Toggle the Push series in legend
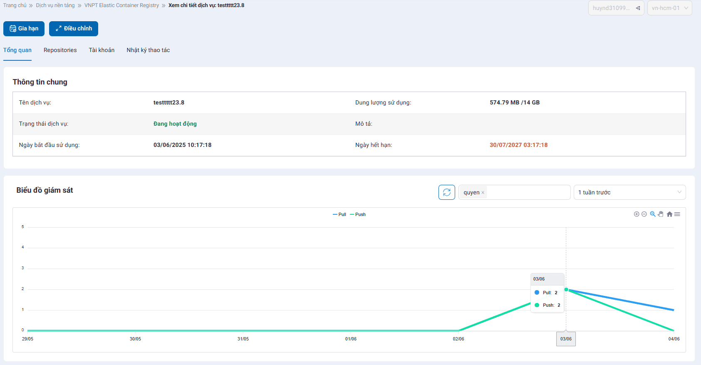This screenshot has height=365, width=701. click(x=358, y=215)
